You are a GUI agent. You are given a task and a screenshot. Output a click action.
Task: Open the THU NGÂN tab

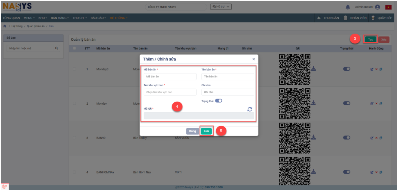click(328, 18)
